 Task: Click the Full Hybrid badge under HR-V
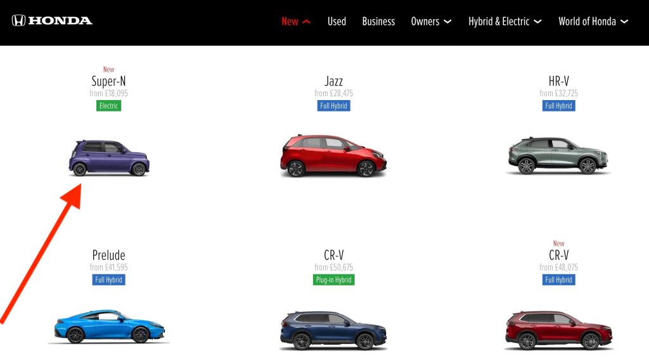(x=558, y=106)
